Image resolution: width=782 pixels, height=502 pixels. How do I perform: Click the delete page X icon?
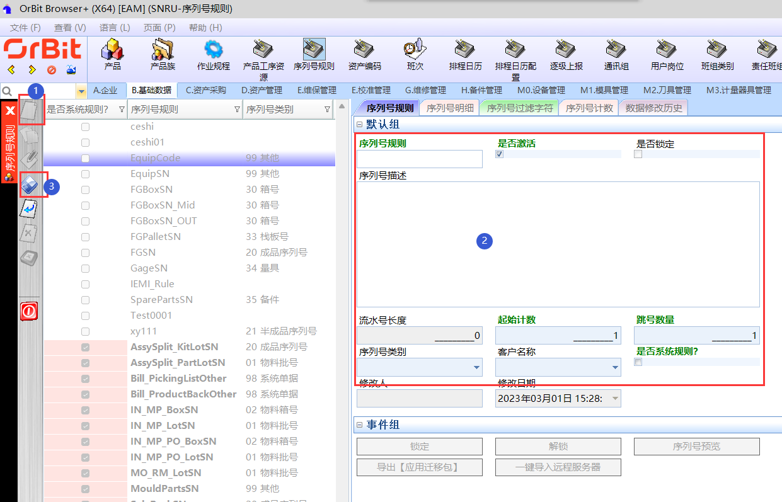coord(29,234)
